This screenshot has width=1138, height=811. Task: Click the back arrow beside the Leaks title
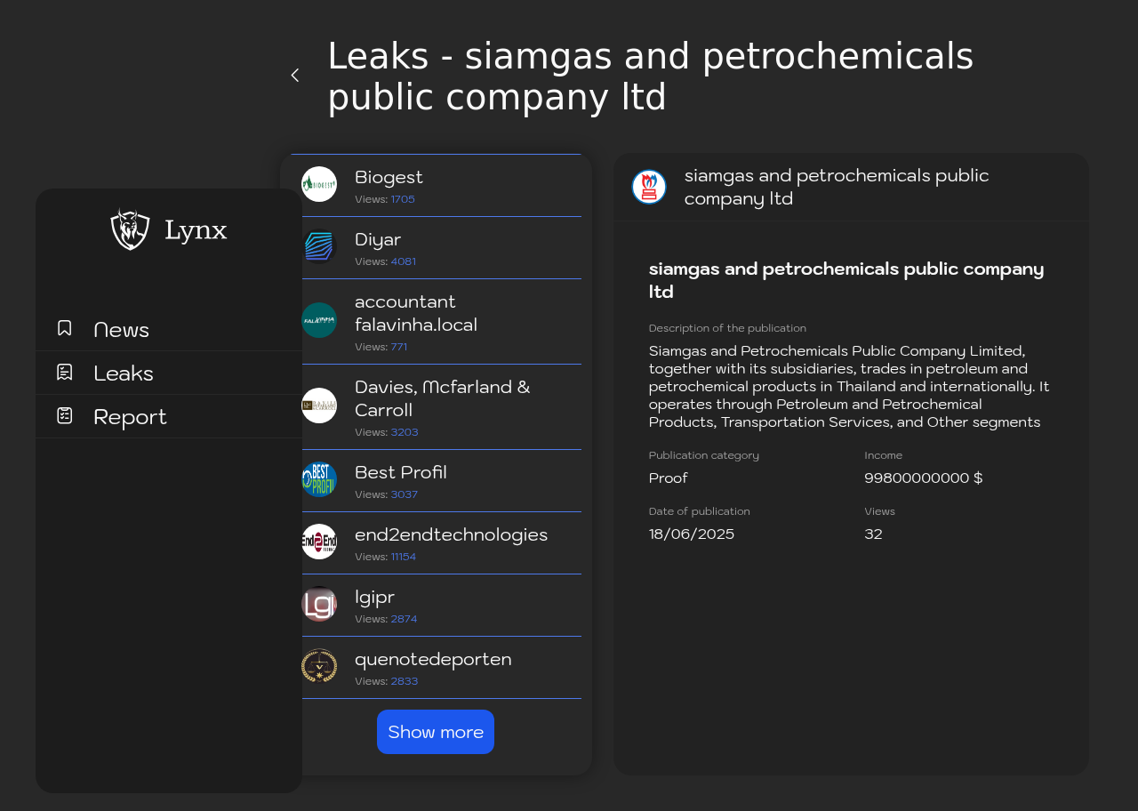pyautogui.click(x=295, y=76)
